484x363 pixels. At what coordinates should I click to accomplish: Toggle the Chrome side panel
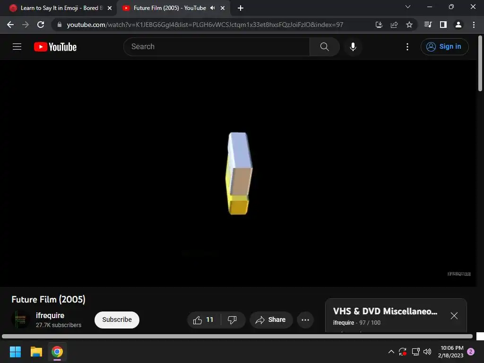[443, 25]
